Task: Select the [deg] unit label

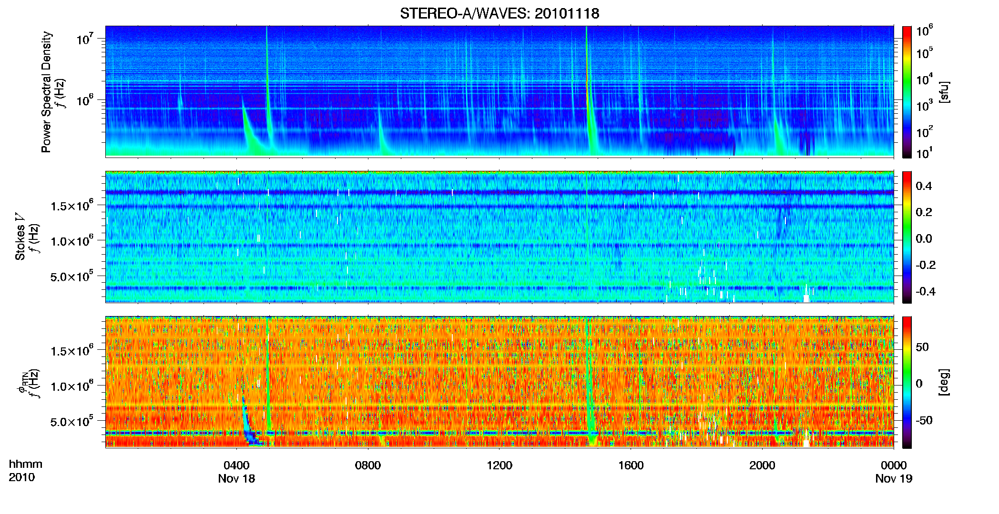Action: point(944,382)
